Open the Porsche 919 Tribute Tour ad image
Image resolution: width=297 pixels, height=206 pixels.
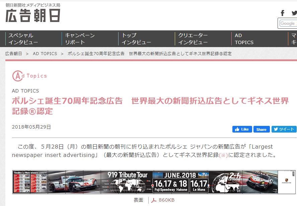coord(154,182)
